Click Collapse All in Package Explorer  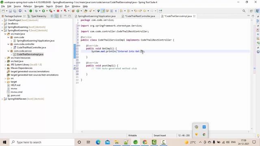[x=52, y=16]
